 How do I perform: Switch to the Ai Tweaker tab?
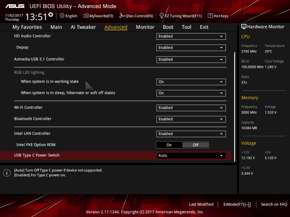83,27
